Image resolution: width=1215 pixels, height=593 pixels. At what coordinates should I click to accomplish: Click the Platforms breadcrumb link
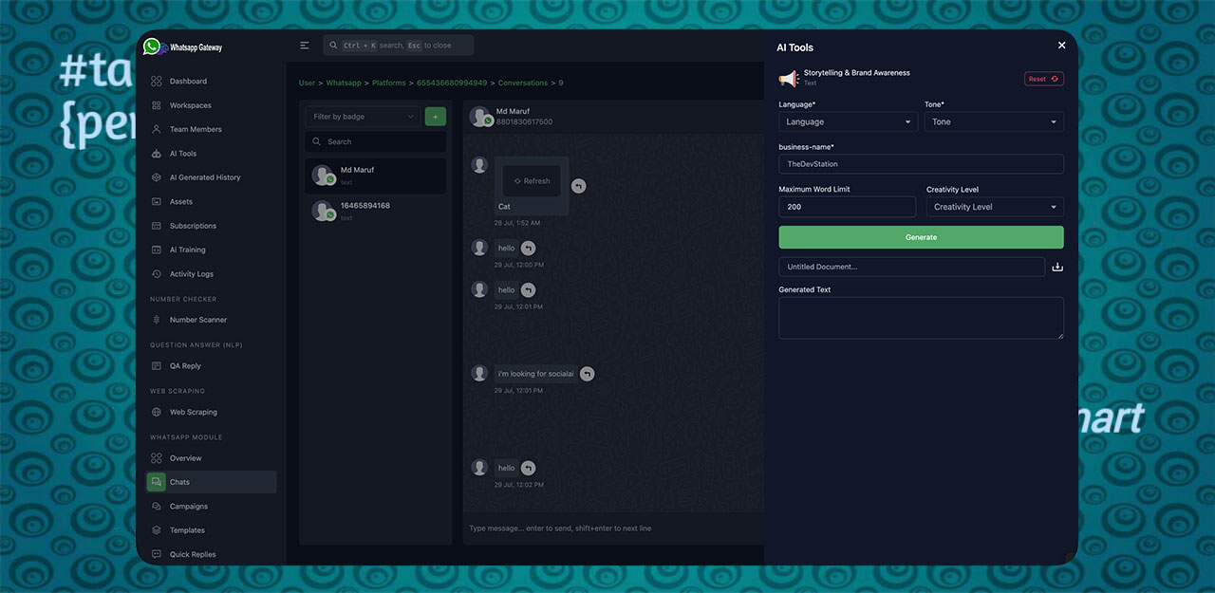coord(388,83)
